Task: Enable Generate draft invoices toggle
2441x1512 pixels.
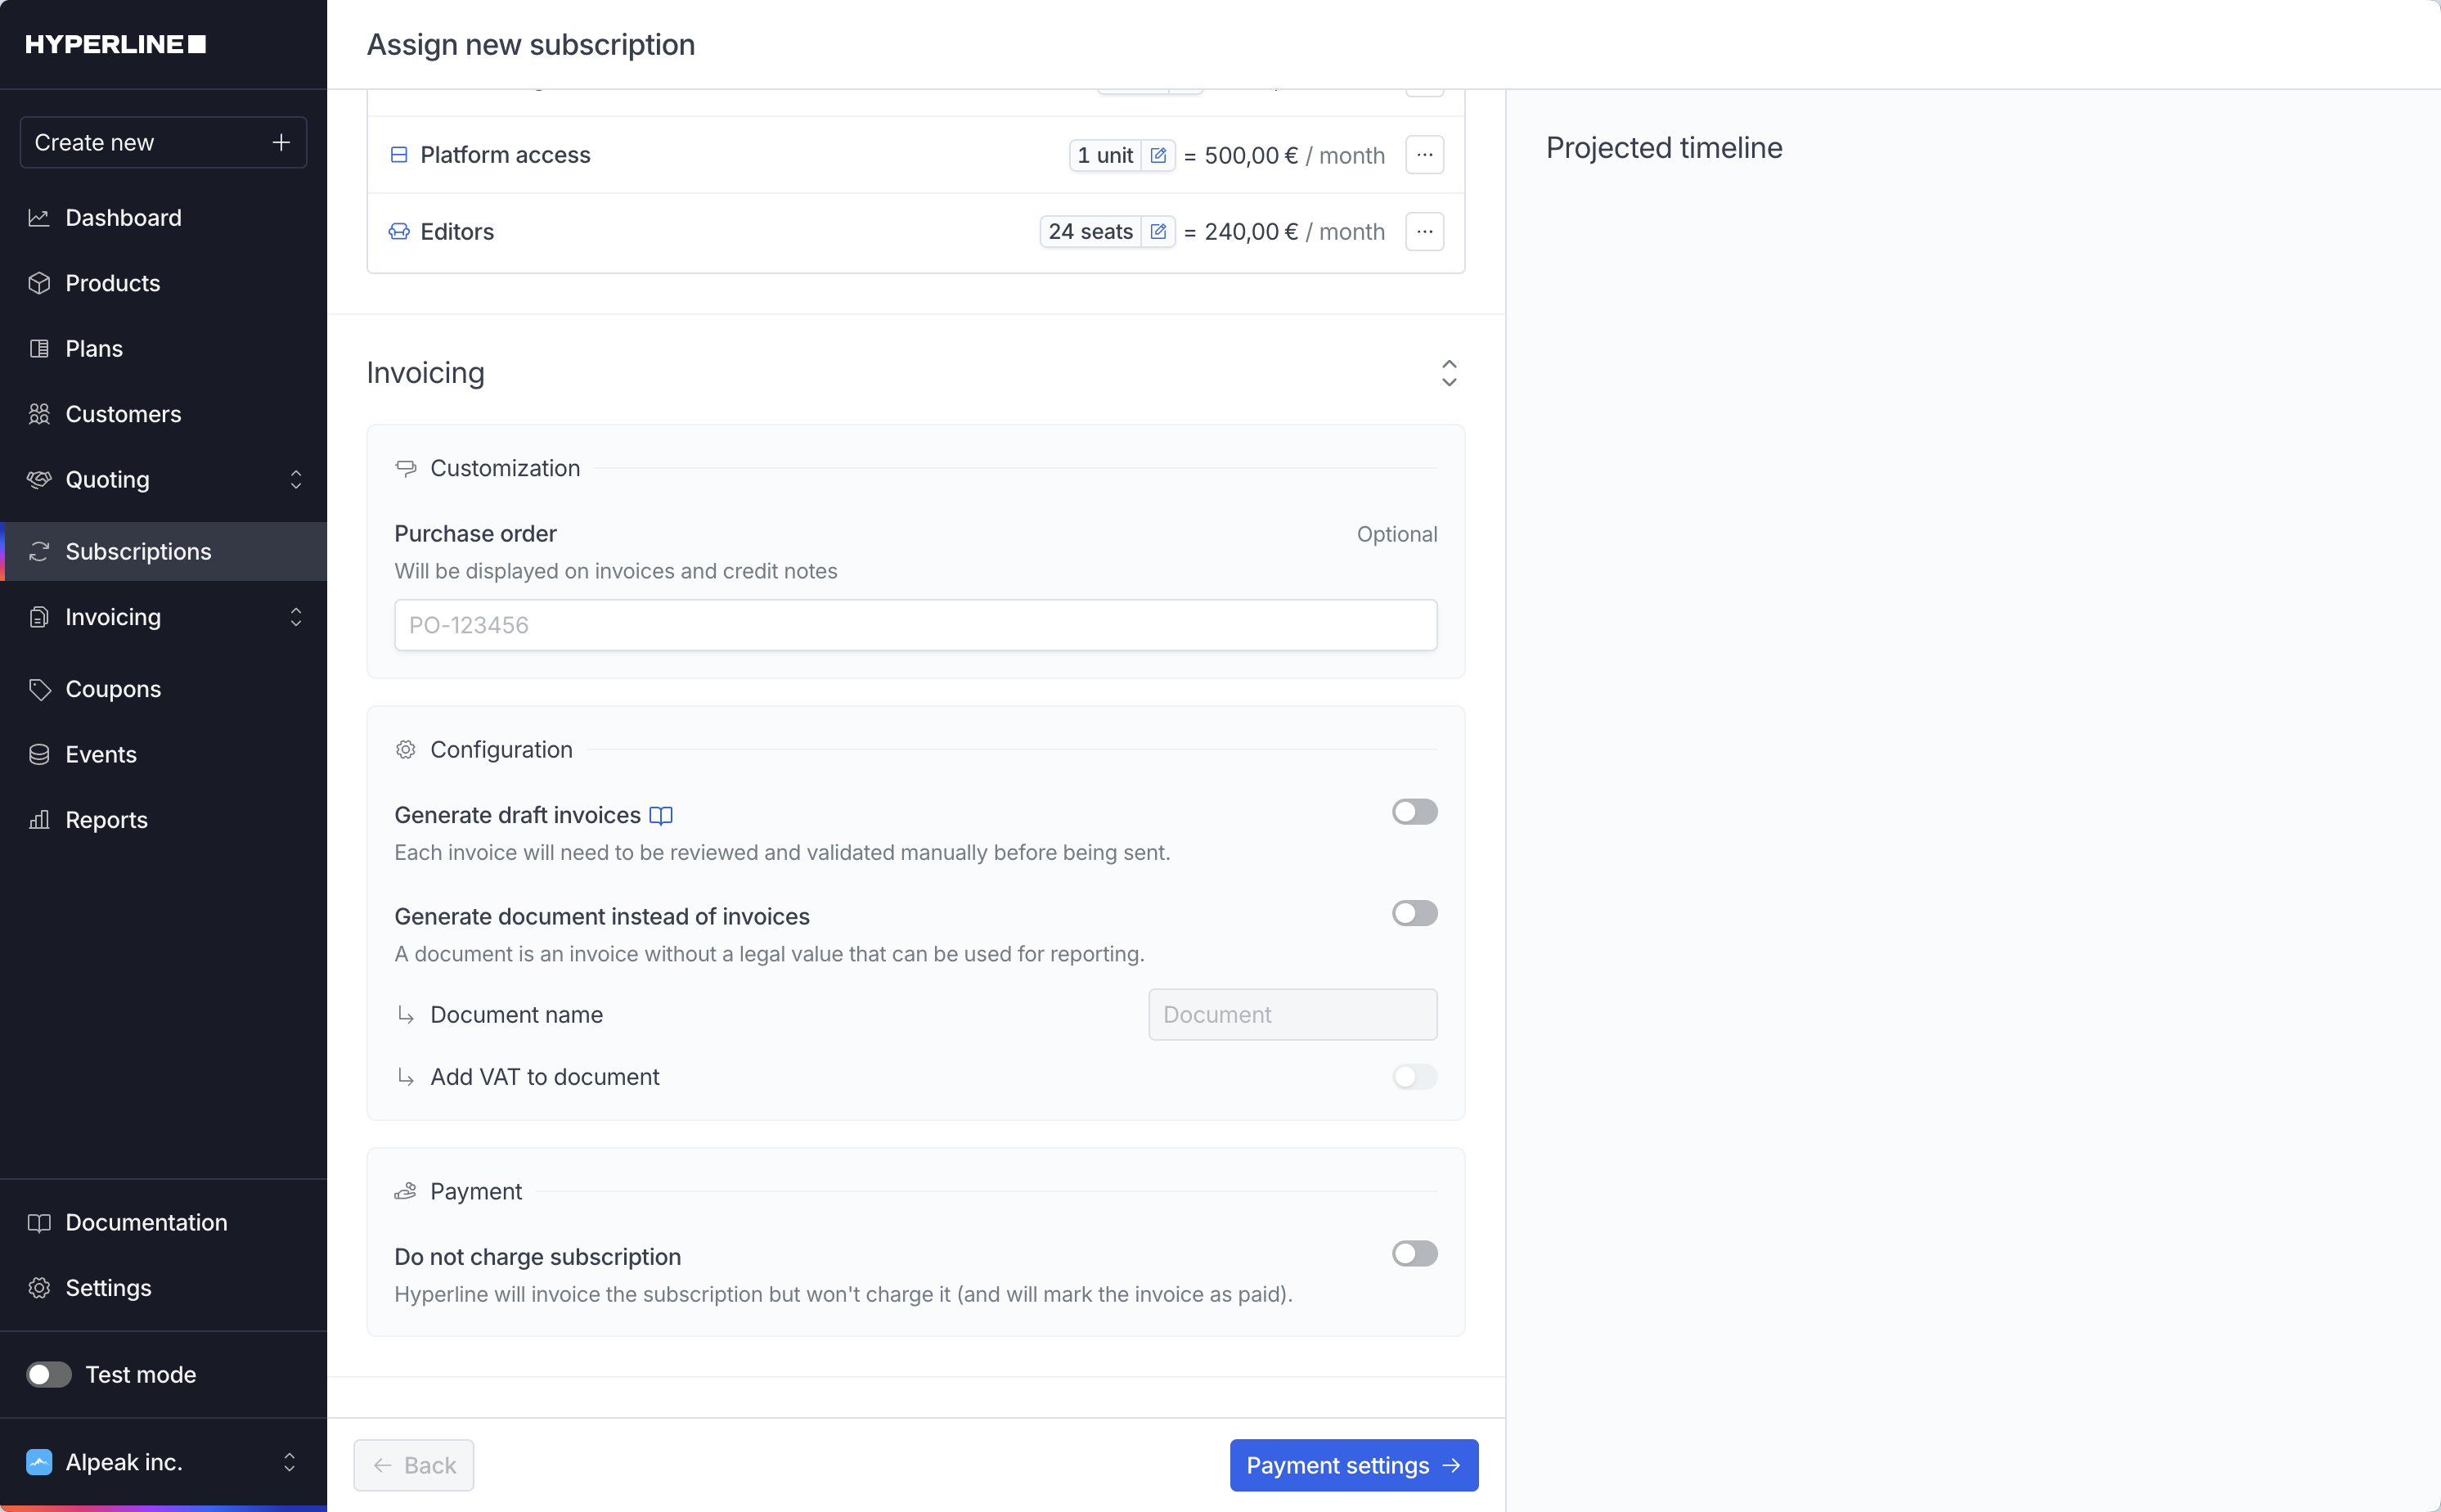Action: click(x=1414, y=812)
